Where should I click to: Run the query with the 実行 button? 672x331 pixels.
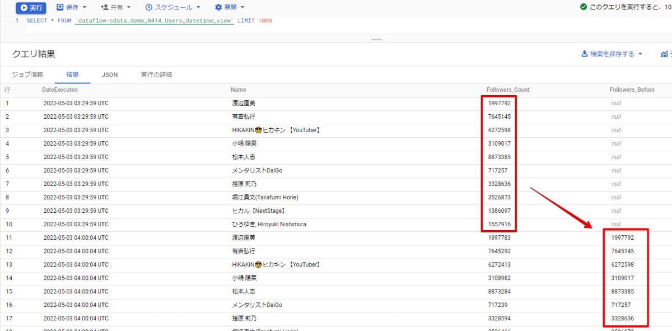click(31, 7)
